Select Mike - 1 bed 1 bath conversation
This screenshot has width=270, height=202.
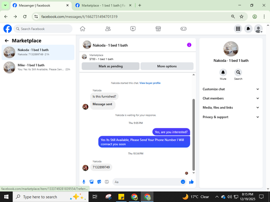pos(38,67)
